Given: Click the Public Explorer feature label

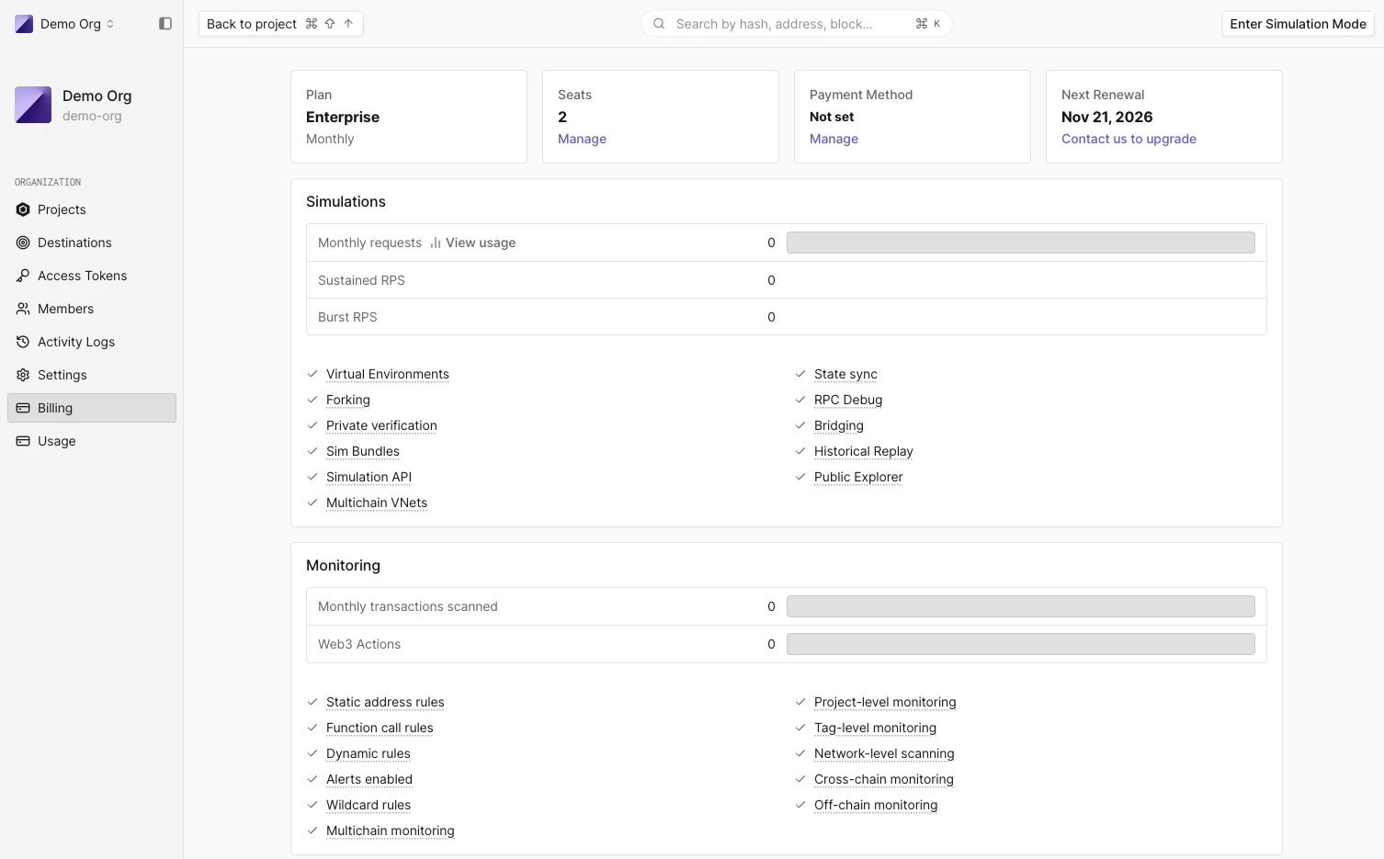Looking at the screenshot, I should (858, 477).
